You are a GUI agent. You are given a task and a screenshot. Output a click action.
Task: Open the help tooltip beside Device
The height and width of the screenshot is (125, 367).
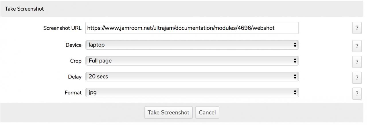pos(357,46)
